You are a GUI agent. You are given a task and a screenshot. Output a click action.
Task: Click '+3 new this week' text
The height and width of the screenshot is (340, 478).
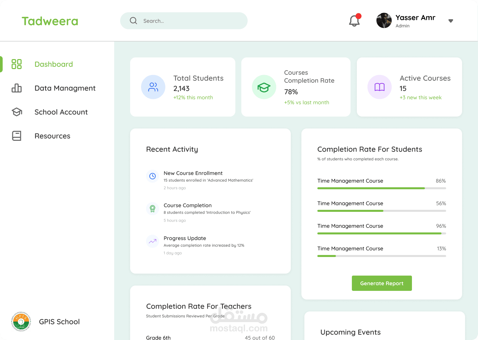[x=421, y=97]
